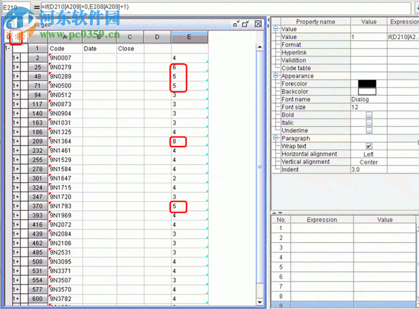Close the Etall_all.gex sheet window

(x=258, y=24)
